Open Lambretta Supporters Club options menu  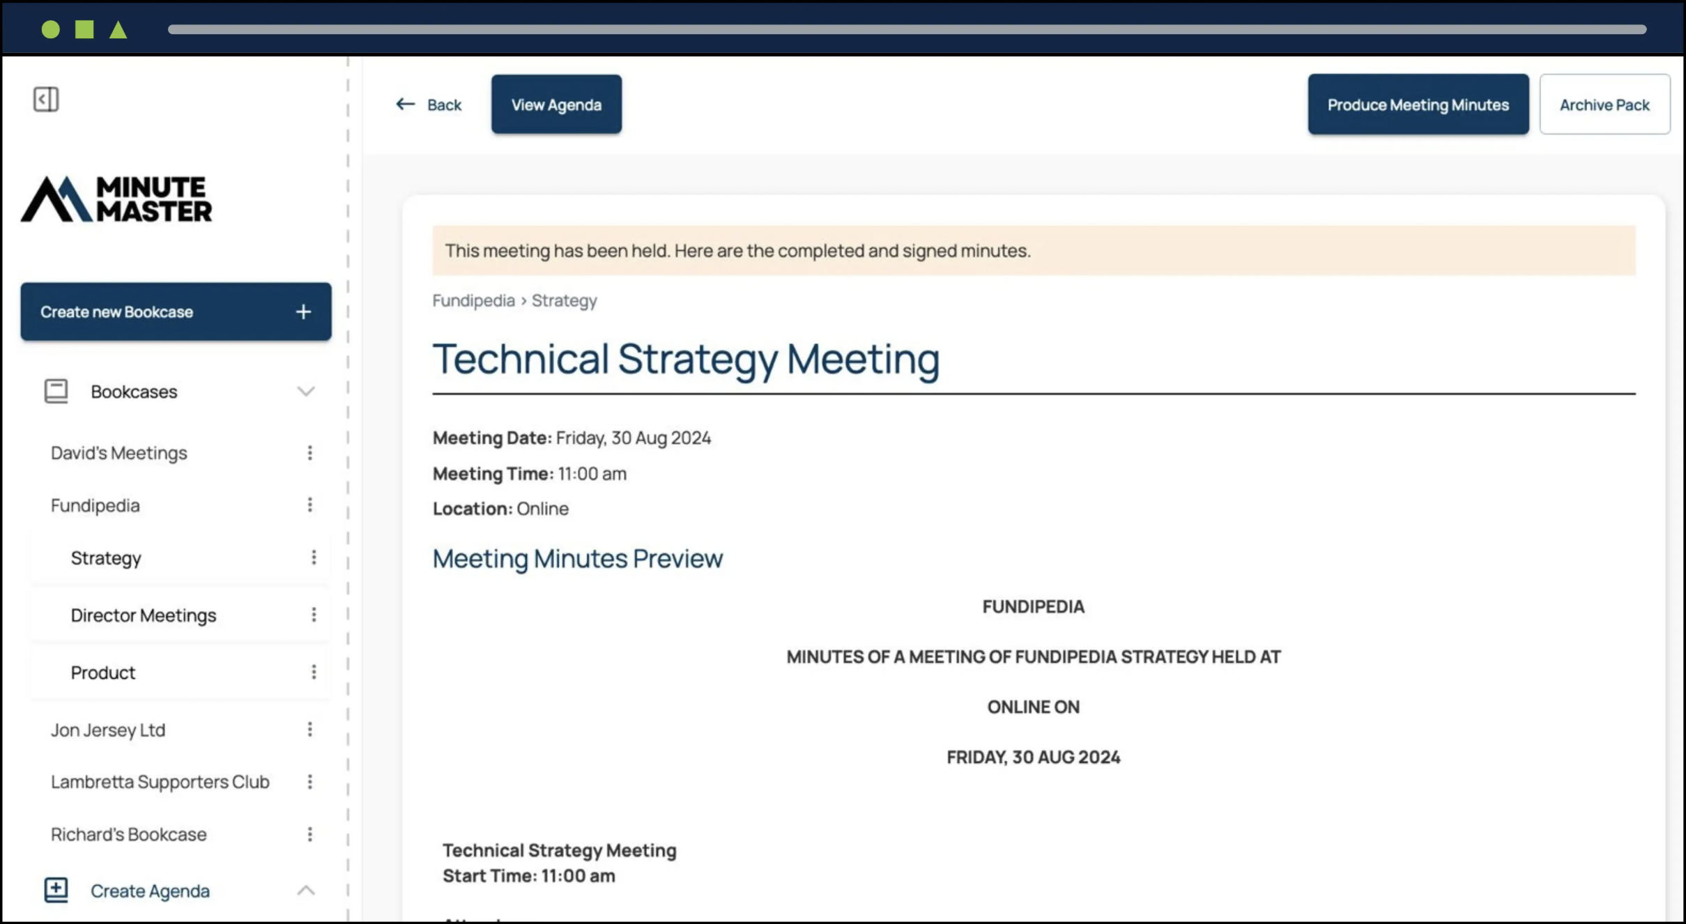[x=310, y=782]
